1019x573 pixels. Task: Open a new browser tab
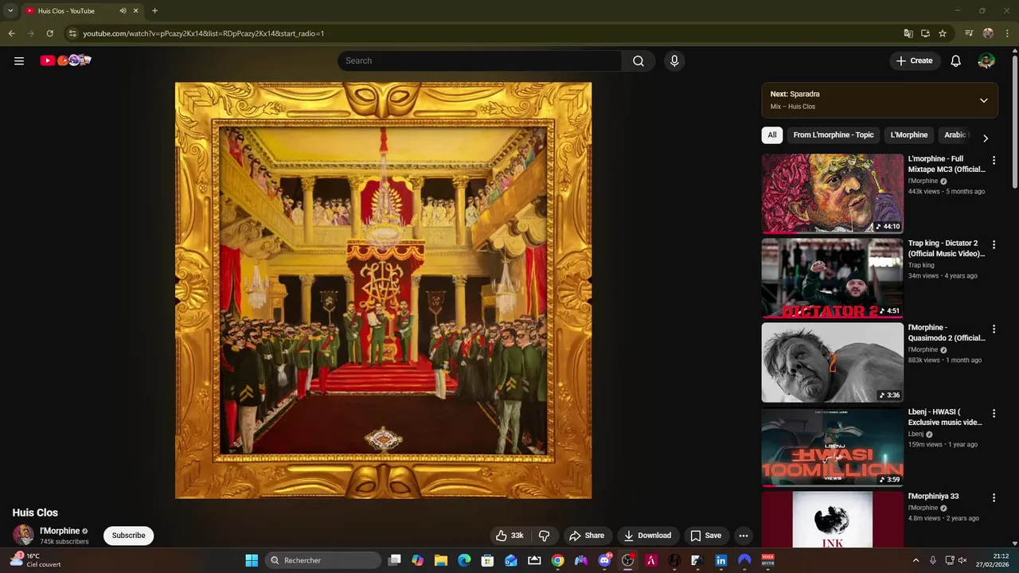(154, 11)
